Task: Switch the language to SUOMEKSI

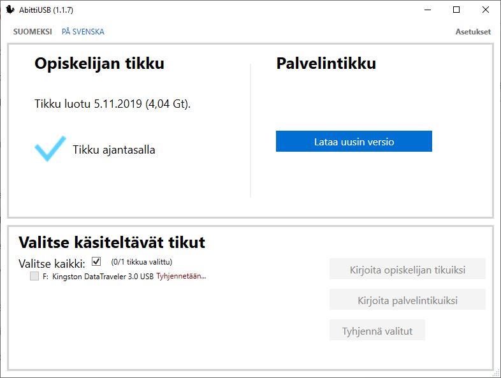Action: pyautogui.click(x=33, y=32)
